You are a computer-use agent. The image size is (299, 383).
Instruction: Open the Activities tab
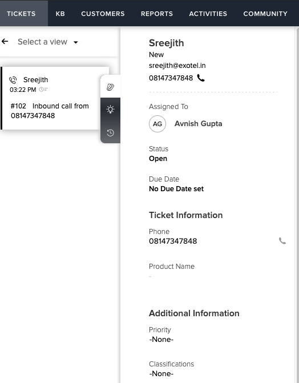click(208, 14)
